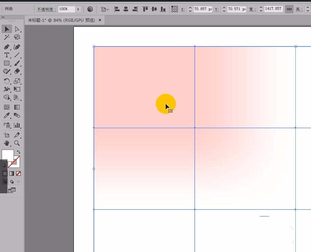Screen dimensions: 311x252
Task: Select the Selection tool (black arrow)
Action: tap(7, 29)
